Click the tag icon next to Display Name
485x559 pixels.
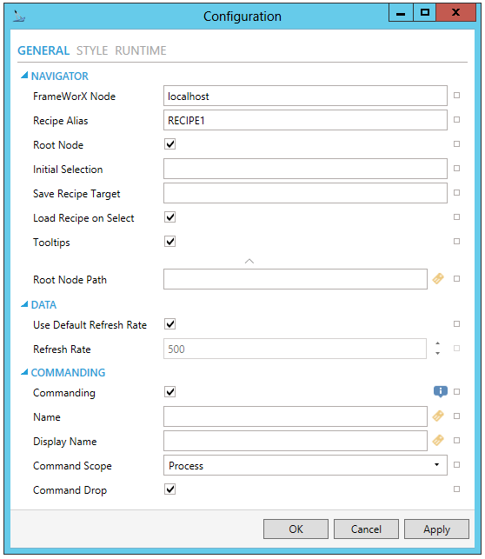(x=438, y=440)
